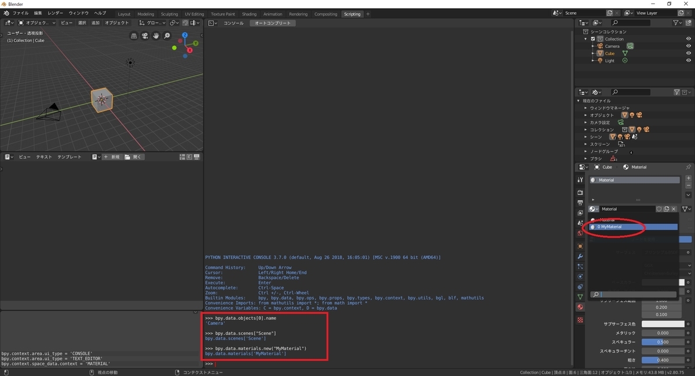Open the Physics properties tab
The height and width of the screenshot is (376, 695).
(580, 277)
